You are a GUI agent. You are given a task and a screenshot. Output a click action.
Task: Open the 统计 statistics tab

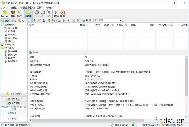pos(33,53)
